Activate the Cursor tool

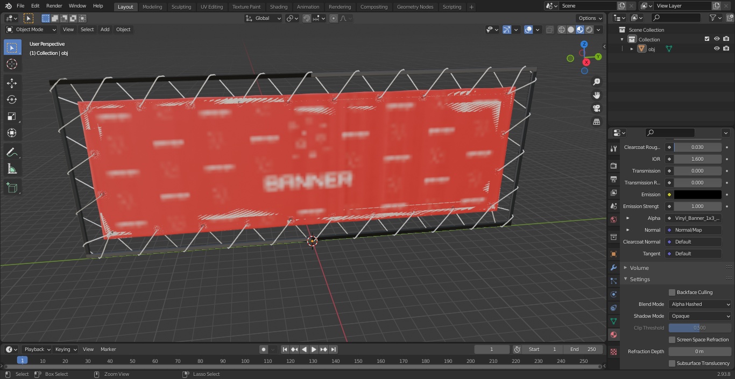[12, 64]
